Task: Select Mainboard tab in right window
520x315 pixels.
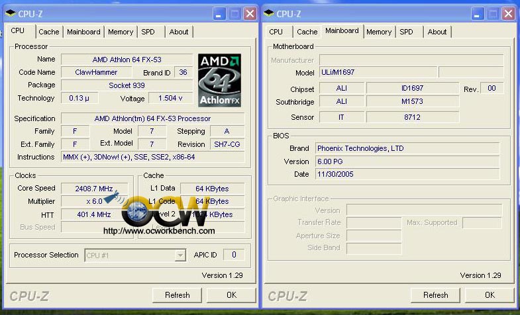Action: tap(342, 31)
